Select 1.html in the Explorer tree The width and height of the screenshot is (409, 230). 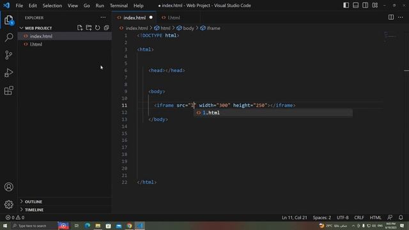coord(65,44)
